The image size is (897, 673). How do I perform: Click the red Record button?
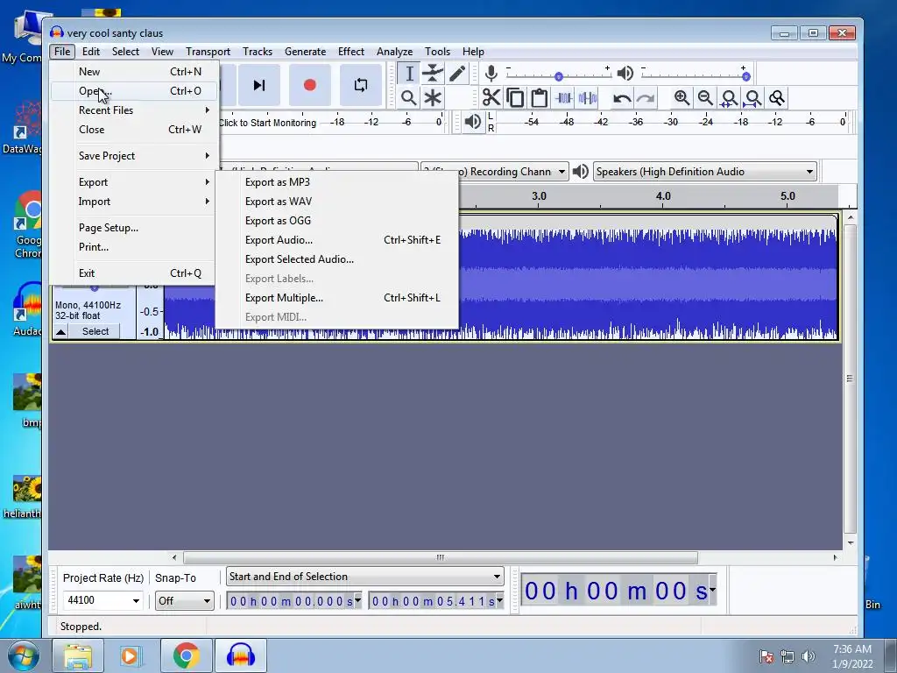click(309, 85)
